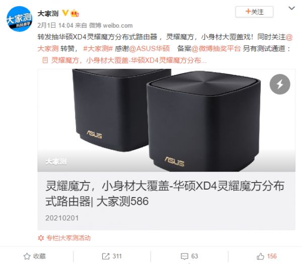Click the lightning bolt article icon

click(280, 84)
